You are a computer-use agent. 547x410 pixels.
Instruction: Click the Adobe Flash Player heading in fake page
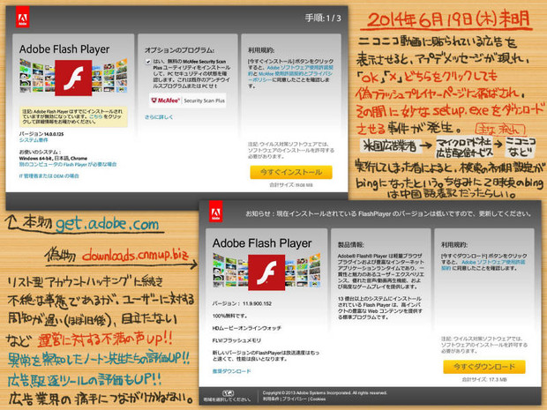(x=262, y=243)
